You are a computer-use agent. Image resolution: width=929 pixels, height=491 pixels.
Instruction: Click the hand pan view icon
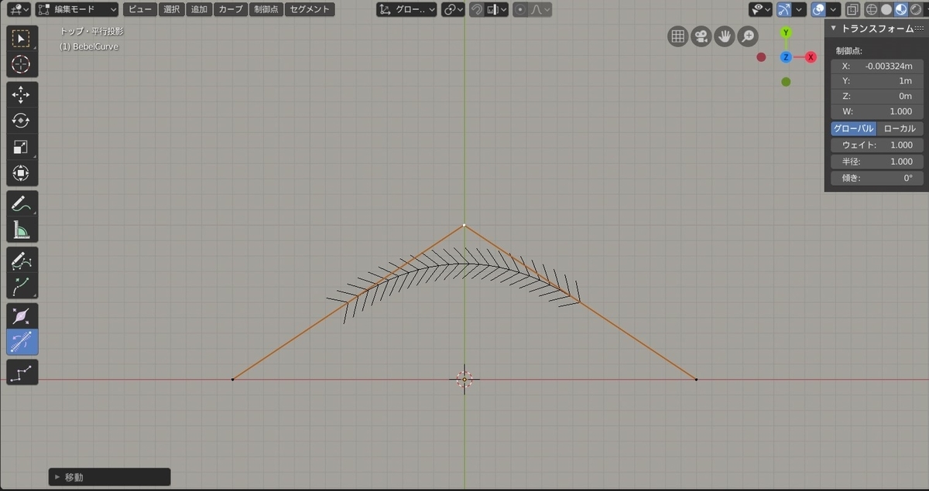coord(725,36)
